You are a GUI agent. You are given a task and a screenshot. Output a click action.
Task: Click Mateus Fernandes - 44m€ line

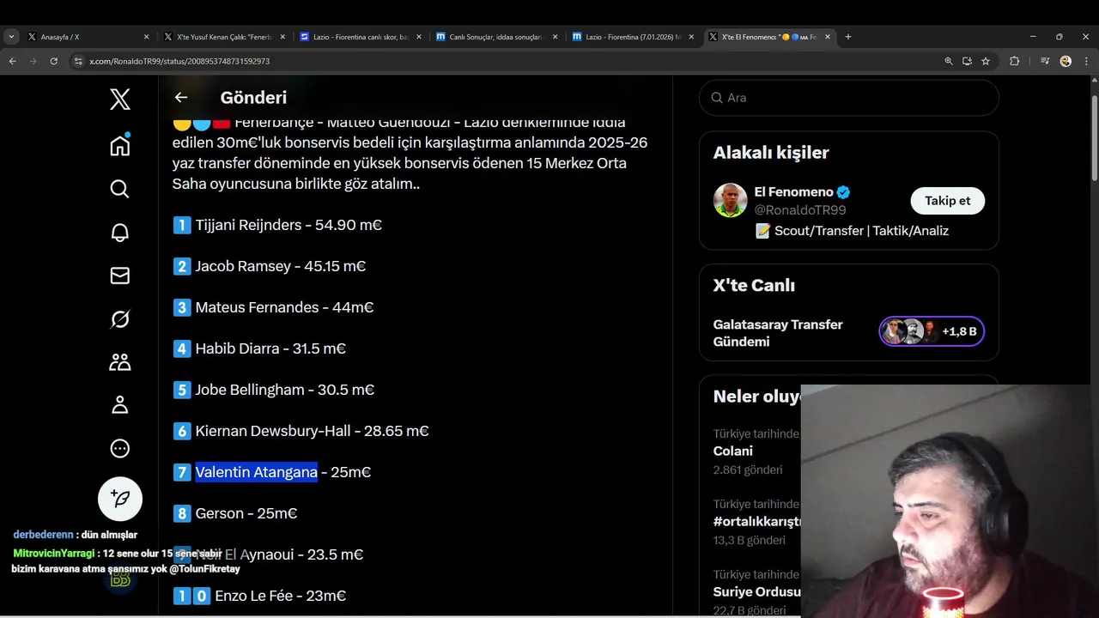[x=273, y=307]
